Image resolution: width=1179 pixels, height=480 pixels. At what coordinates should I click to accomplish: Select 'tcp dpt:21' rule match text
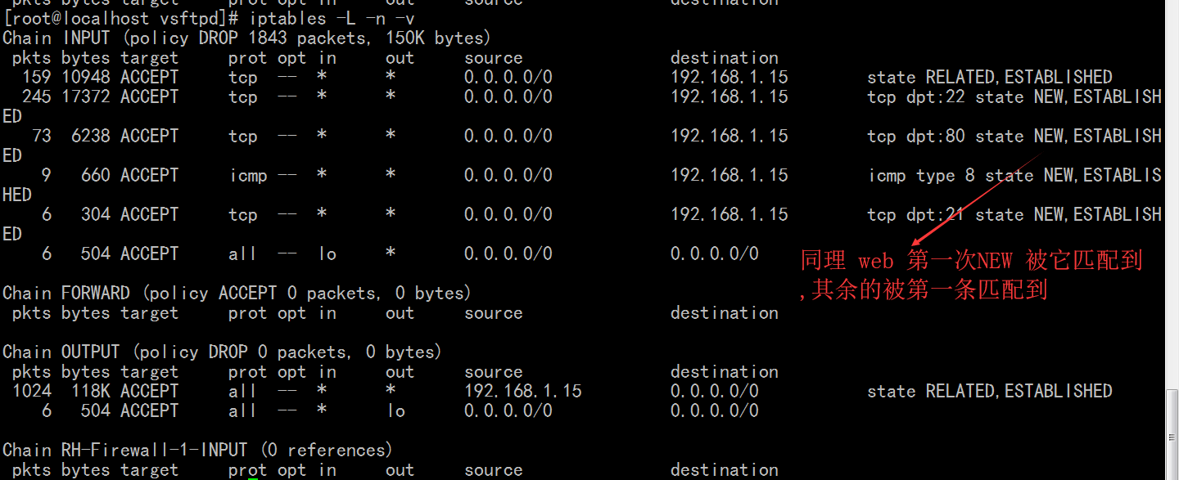[916, 214]
